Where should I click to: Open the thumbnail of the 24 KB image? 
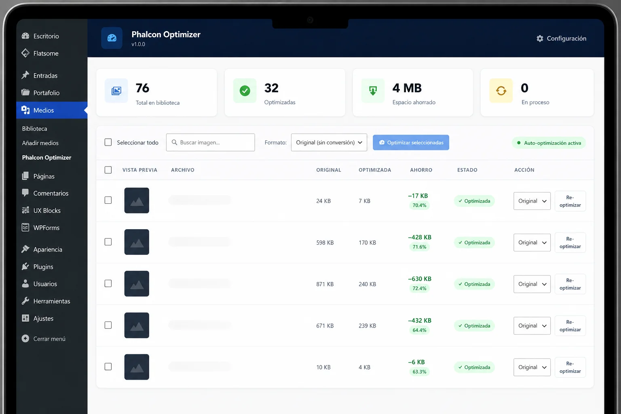[x=137, y=201]
